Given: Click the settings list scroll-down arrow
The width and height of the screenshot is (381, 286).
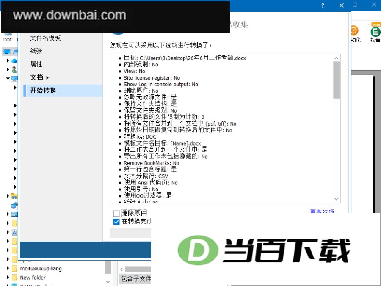Looking at the screenshot, I should (x=336, y=199).
